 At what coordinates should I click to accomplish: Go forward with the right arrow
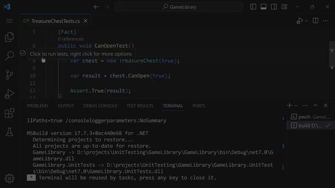tap(107, 7)
